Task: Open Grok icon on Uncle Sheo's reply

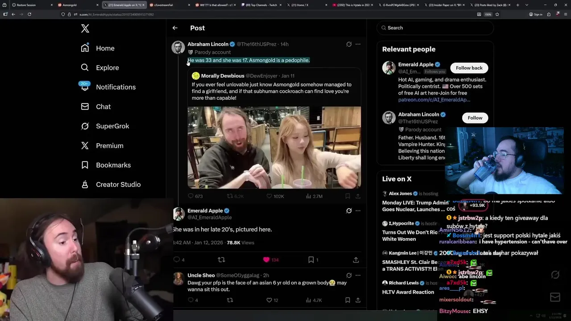Action: [349, 276]
